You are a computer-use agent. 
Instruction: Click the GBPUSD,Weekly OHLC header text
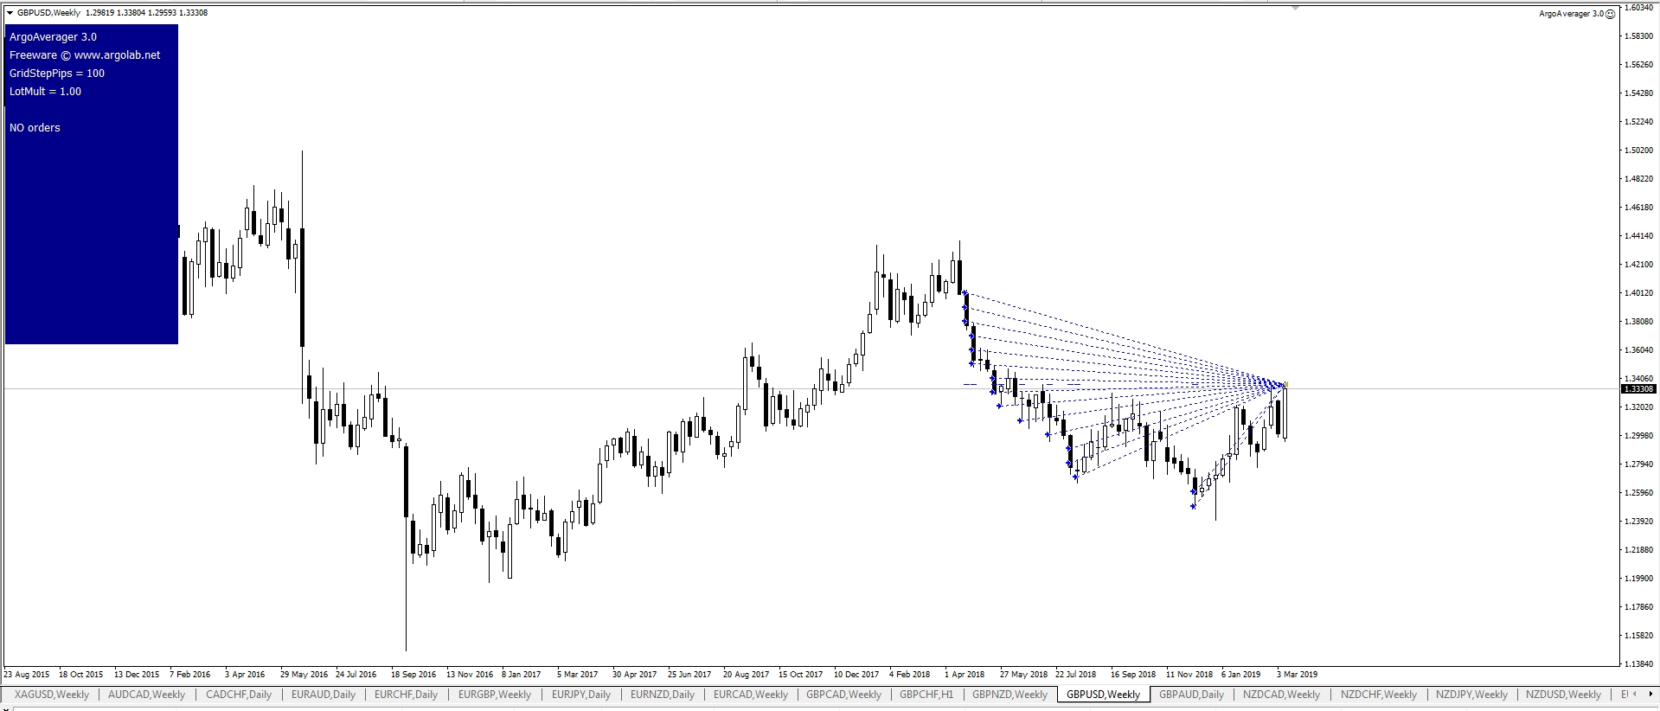pyautogui.click(x=112, y=13)
